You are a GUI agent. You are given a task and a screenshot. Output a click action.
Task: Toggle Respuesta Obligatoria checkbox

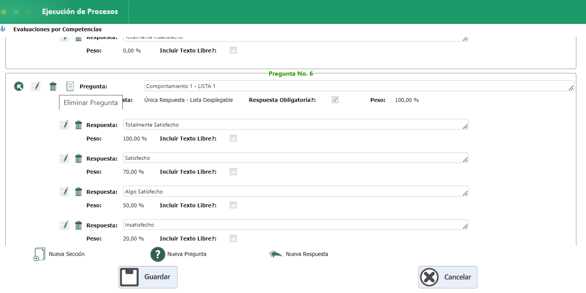[335, 100]
